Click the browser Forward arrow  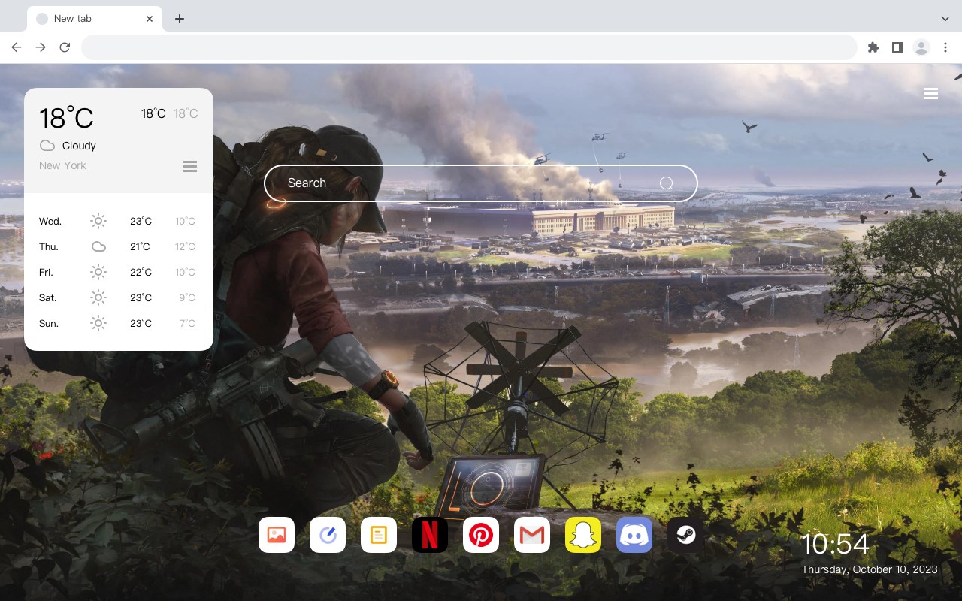pos(41,47)
